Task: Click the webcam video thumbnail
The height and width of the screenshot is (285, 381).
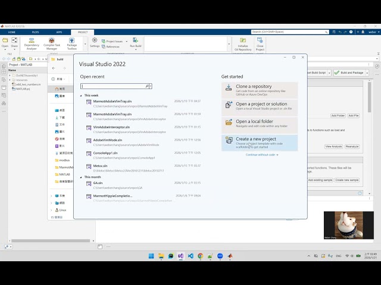Action: click(x=349, y=225)
